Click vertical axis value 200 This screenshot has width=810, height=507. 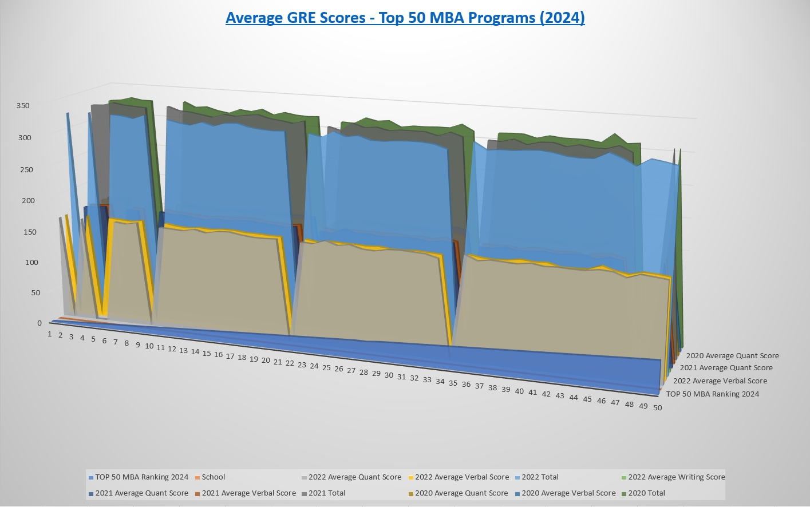point(29,201)
